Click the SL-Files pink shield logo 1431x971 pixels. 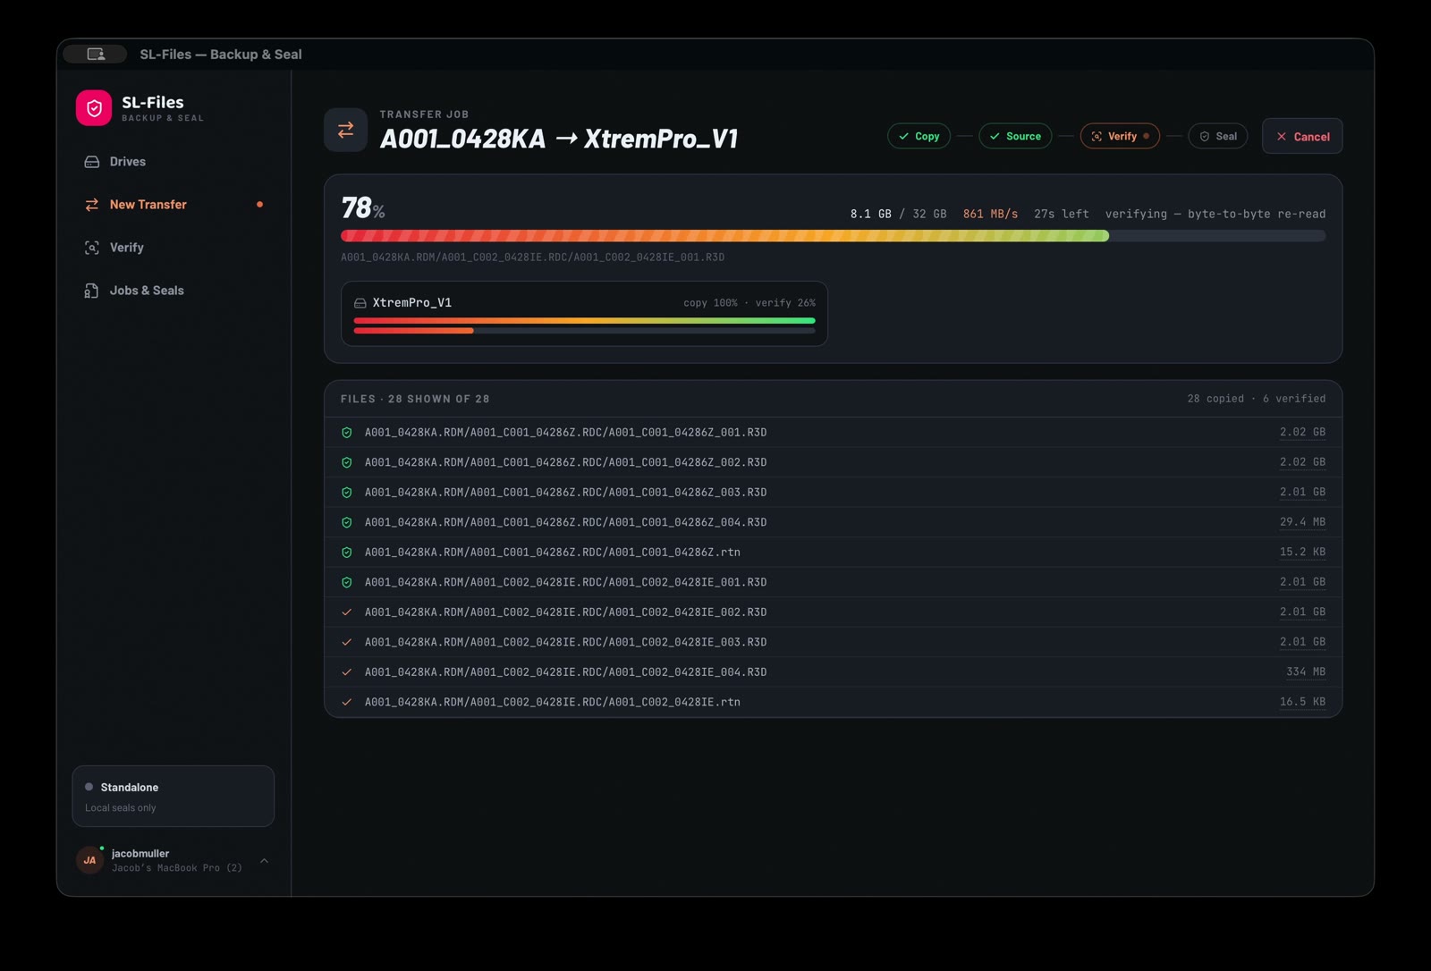pos(94,108)
